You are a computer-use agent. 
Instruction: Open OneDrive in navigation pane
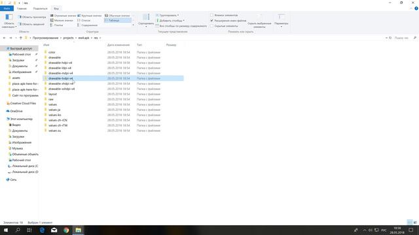point(16,111)
